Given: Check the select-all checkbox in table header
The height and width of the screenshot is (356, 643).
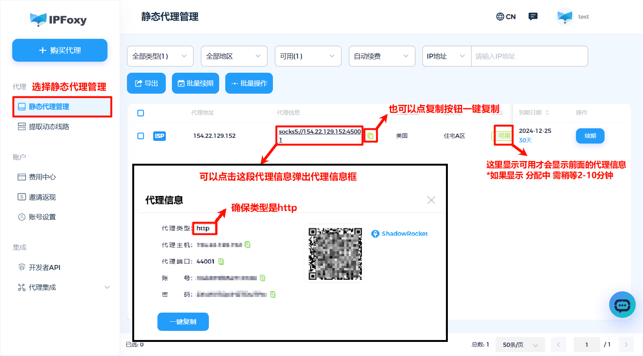Looking at the screenshot, I should [x=141, y=113].
